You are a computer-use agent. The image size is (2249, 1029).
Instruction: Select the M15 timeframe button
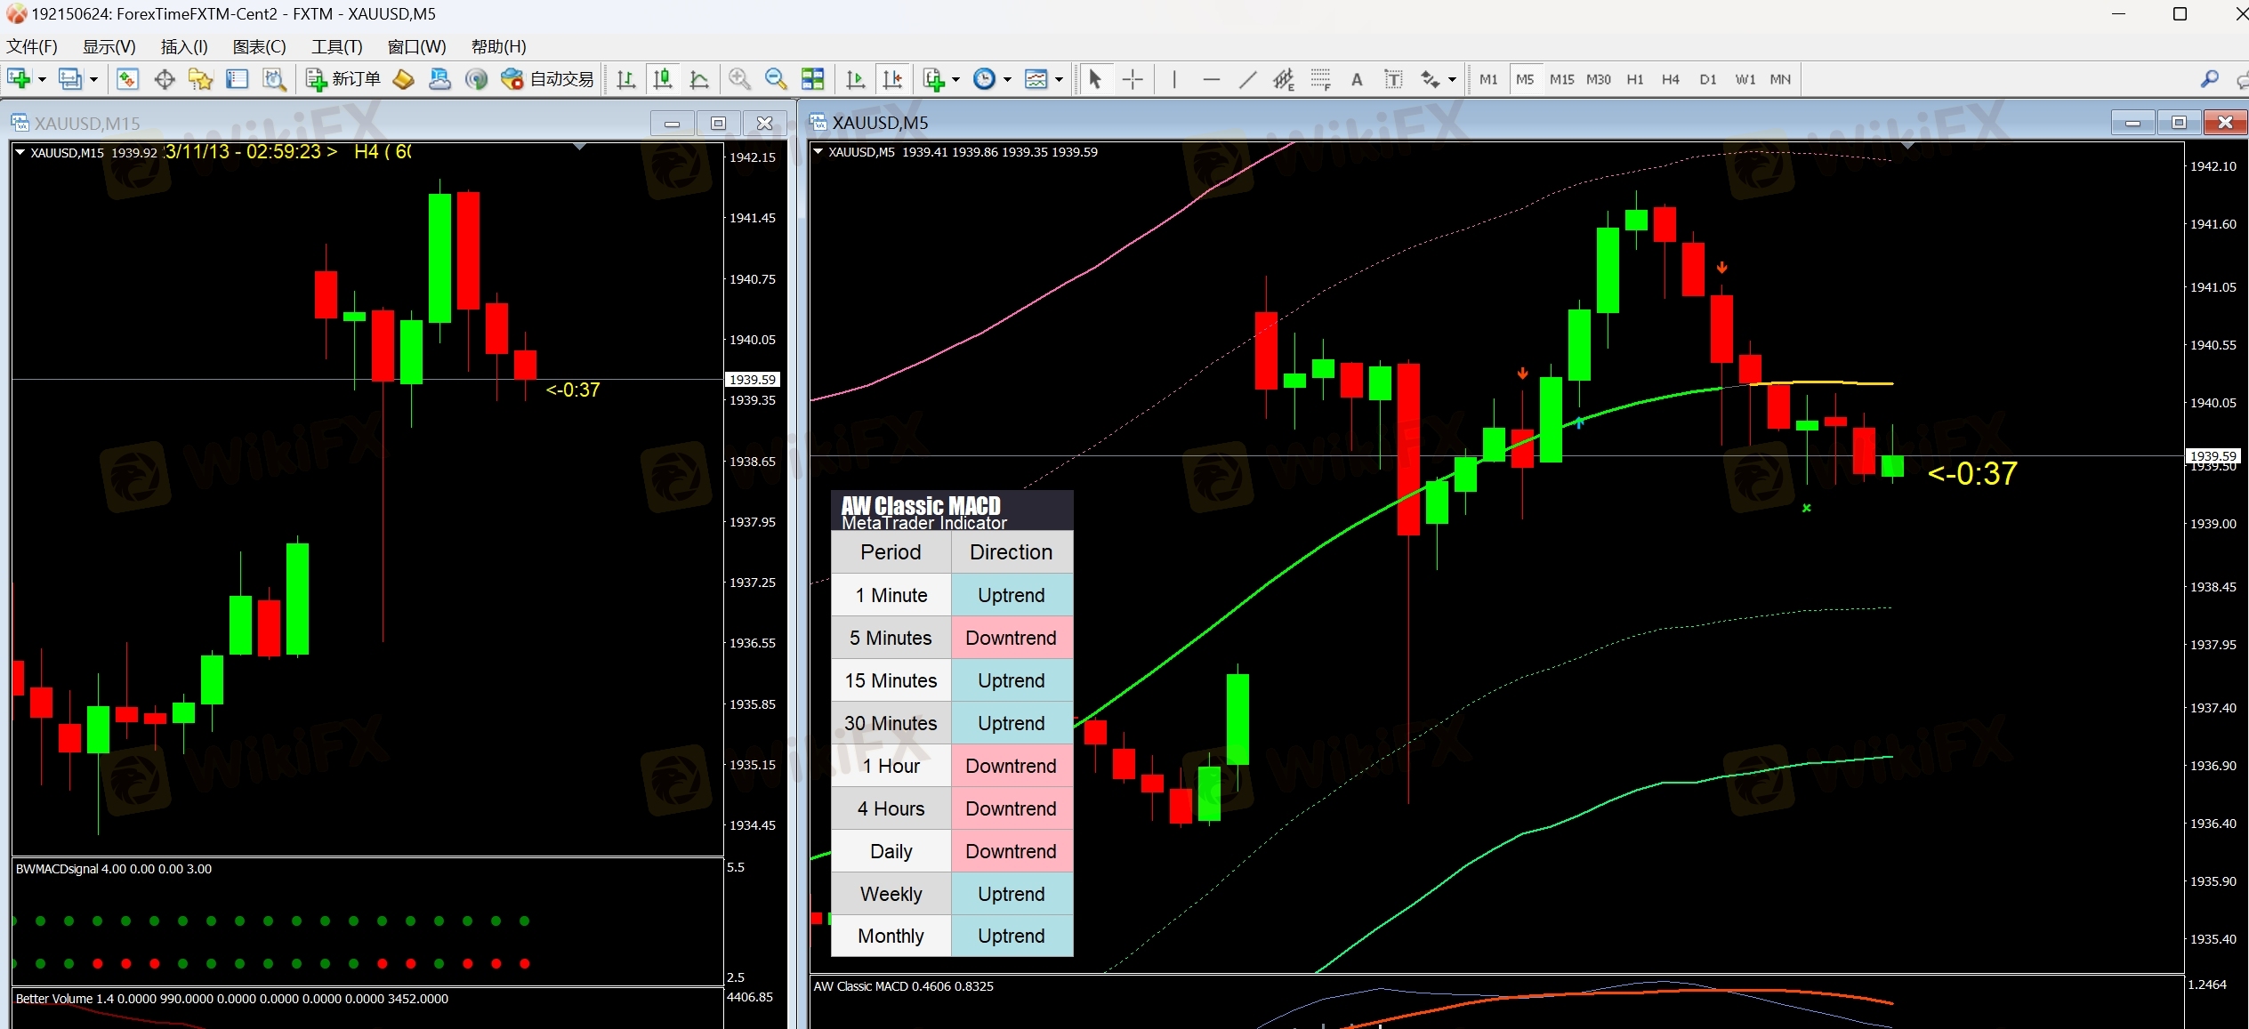(1561, 79)
